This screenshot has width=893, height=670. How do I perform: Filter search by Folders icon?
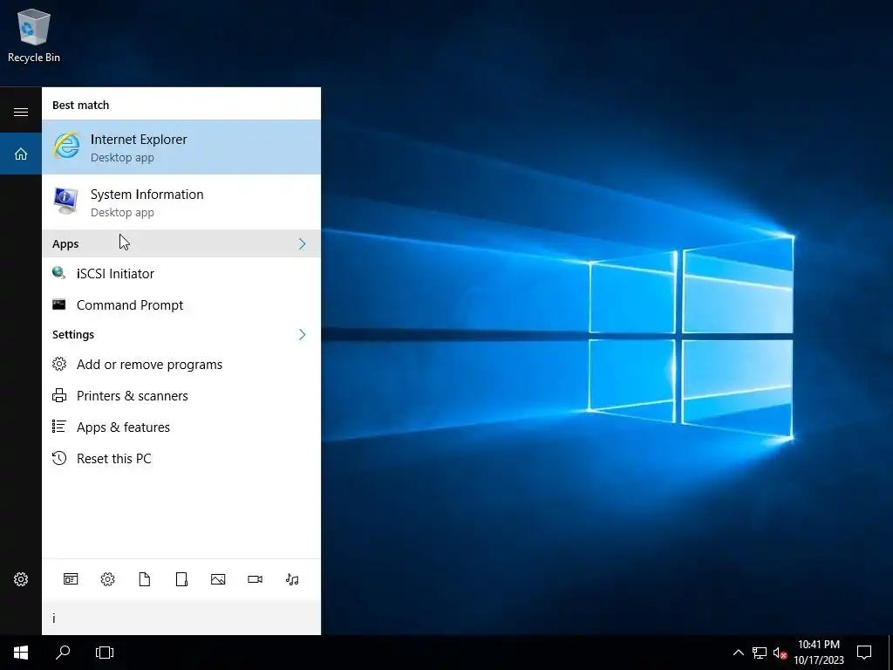tap(181, 579)
